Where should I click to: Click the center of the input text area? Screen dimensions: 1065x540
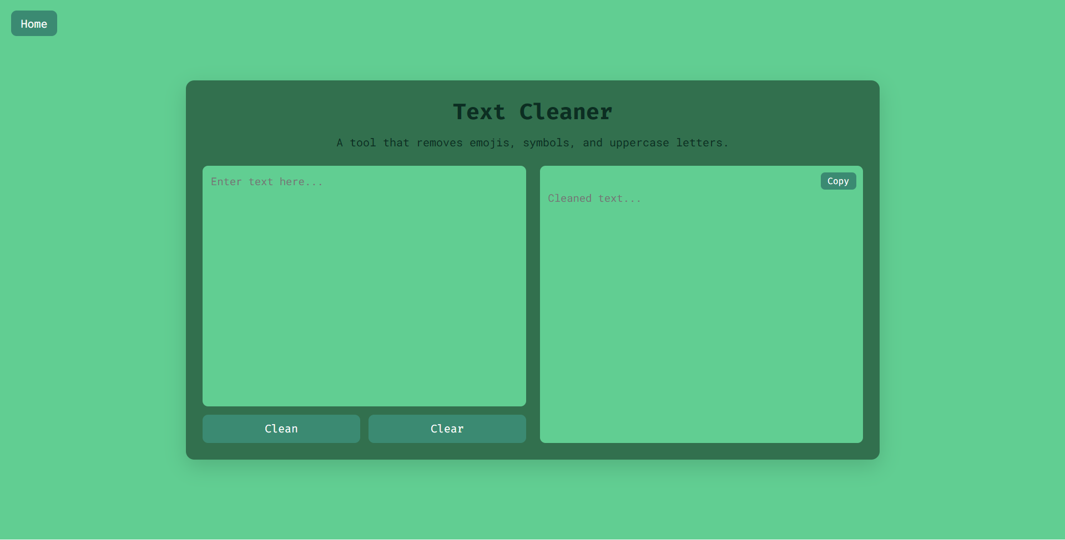364,286
